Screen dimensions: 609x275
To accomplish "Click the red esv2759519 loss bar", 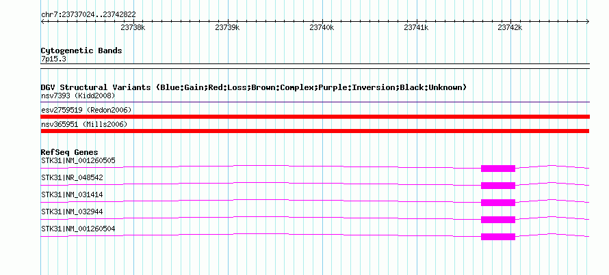I will (315, 117).
